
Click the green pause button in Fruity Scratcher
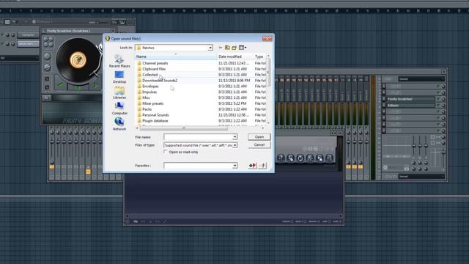pyautogui.click(x=78, y=87)
